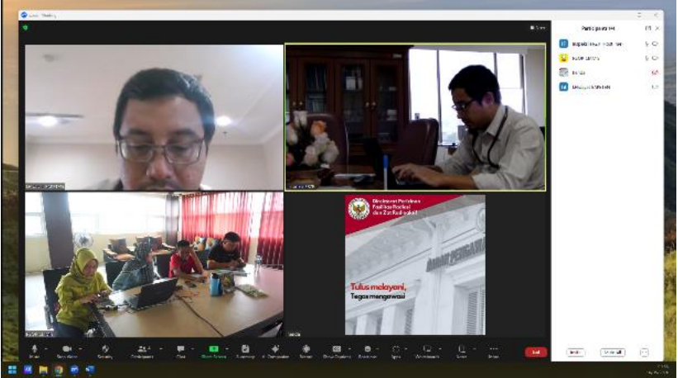Expand the arrow next to Notes

coord(474,348)
